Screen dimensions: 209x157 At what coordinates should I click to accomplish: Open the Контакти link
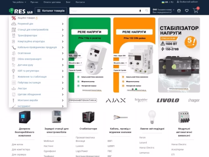point(80,2)
